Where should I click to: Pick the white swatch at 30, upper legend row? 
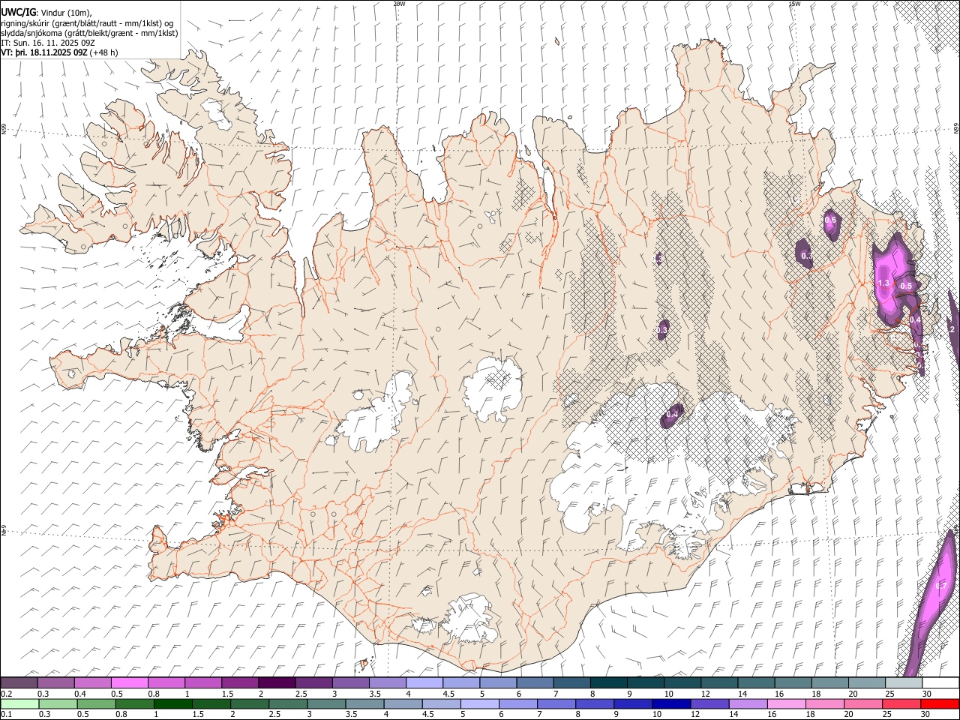940,682
